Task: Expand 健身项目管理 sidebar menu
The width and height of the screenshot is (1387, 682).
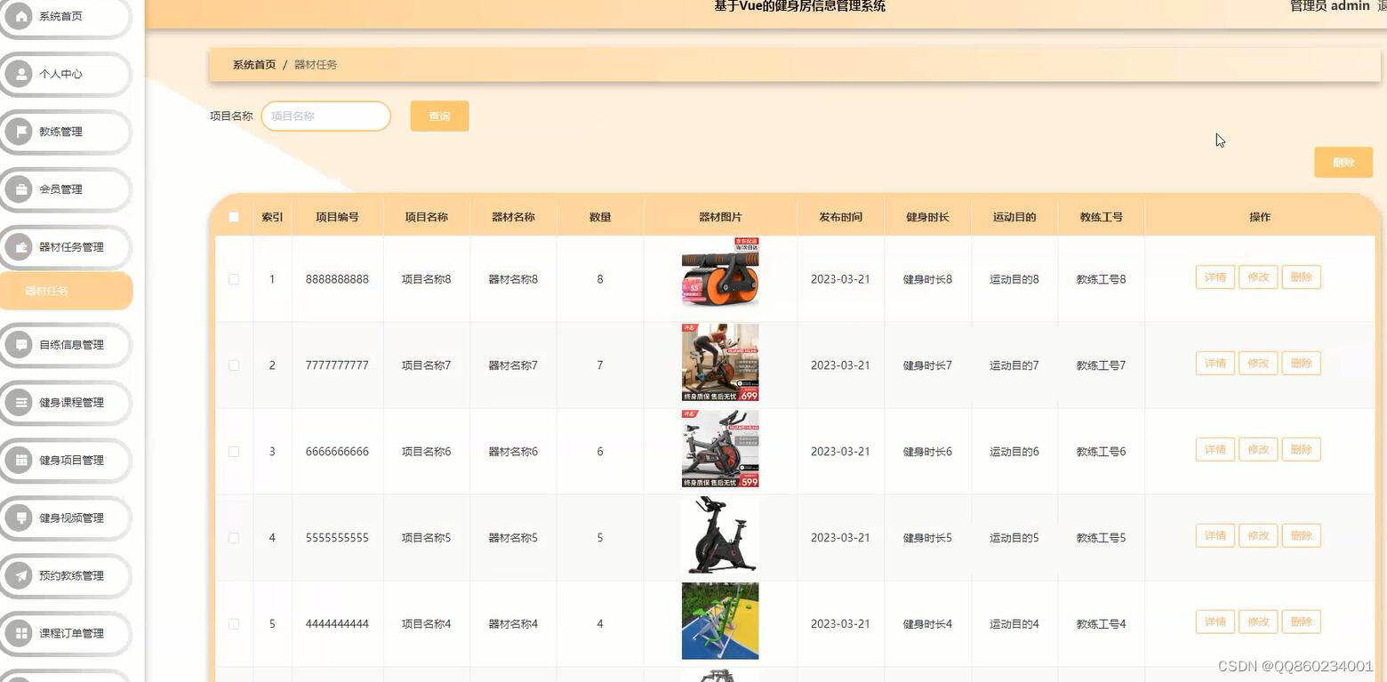Action: (x=66, y=461)
